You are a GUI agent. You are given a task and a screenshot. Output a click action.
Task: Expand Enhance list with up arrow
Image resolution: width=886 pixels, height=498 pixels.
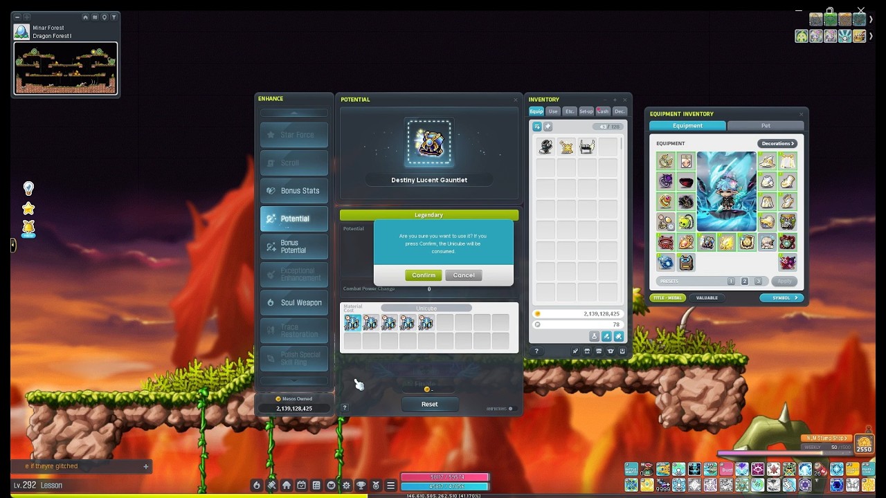tap(294, 113)
